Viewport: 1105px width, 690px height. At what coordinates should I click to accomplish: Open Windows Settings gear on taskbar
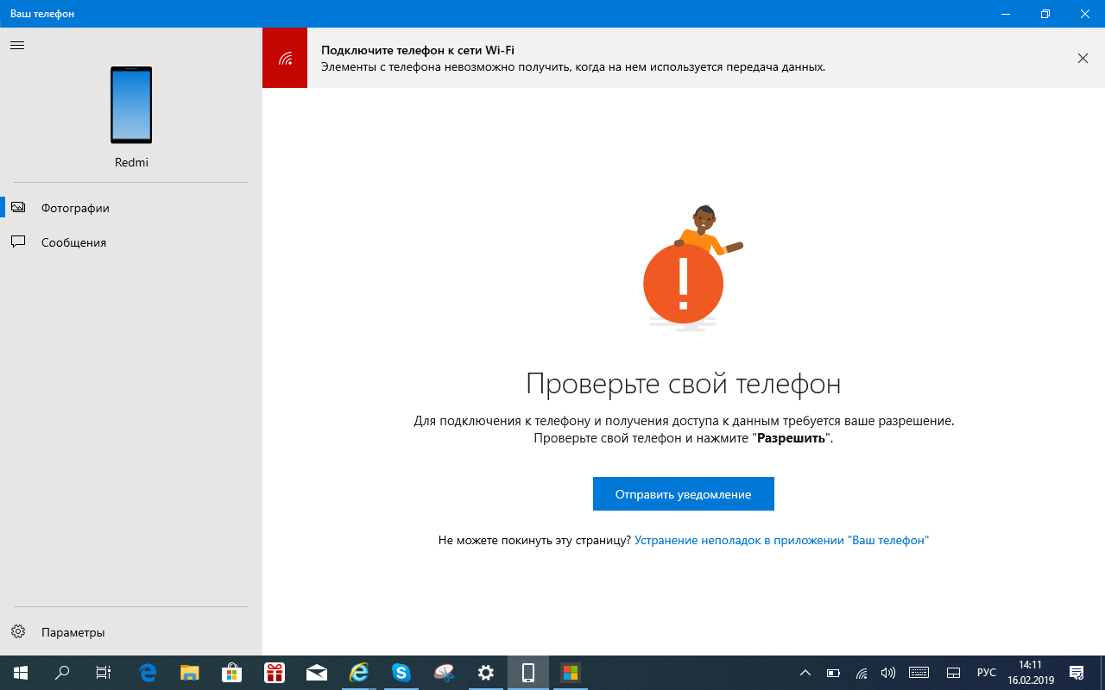click(x=486, y=673)
